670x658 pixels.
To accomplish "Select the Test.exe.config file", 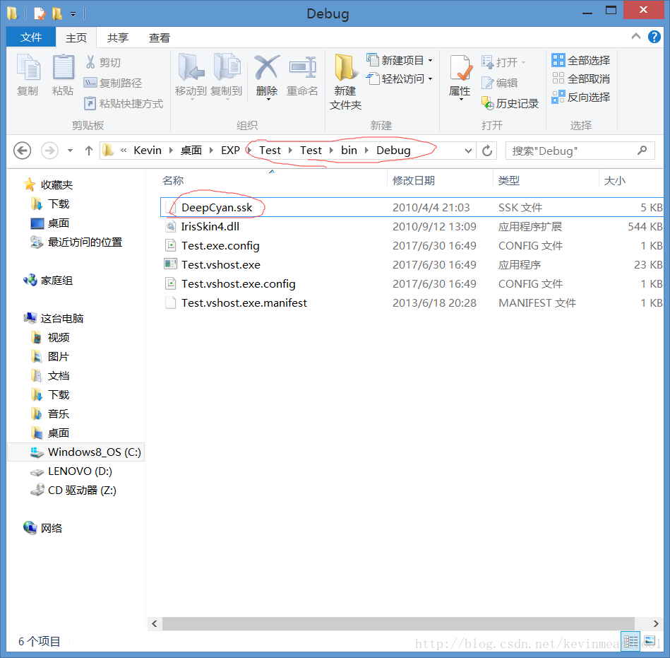I will click(412, 245).
